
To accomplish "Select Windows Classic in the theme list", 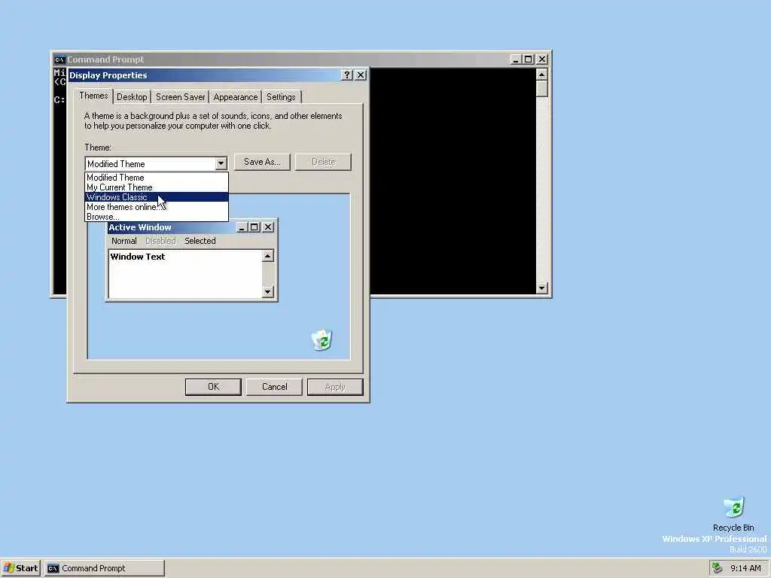I will (x=157, y=197).
